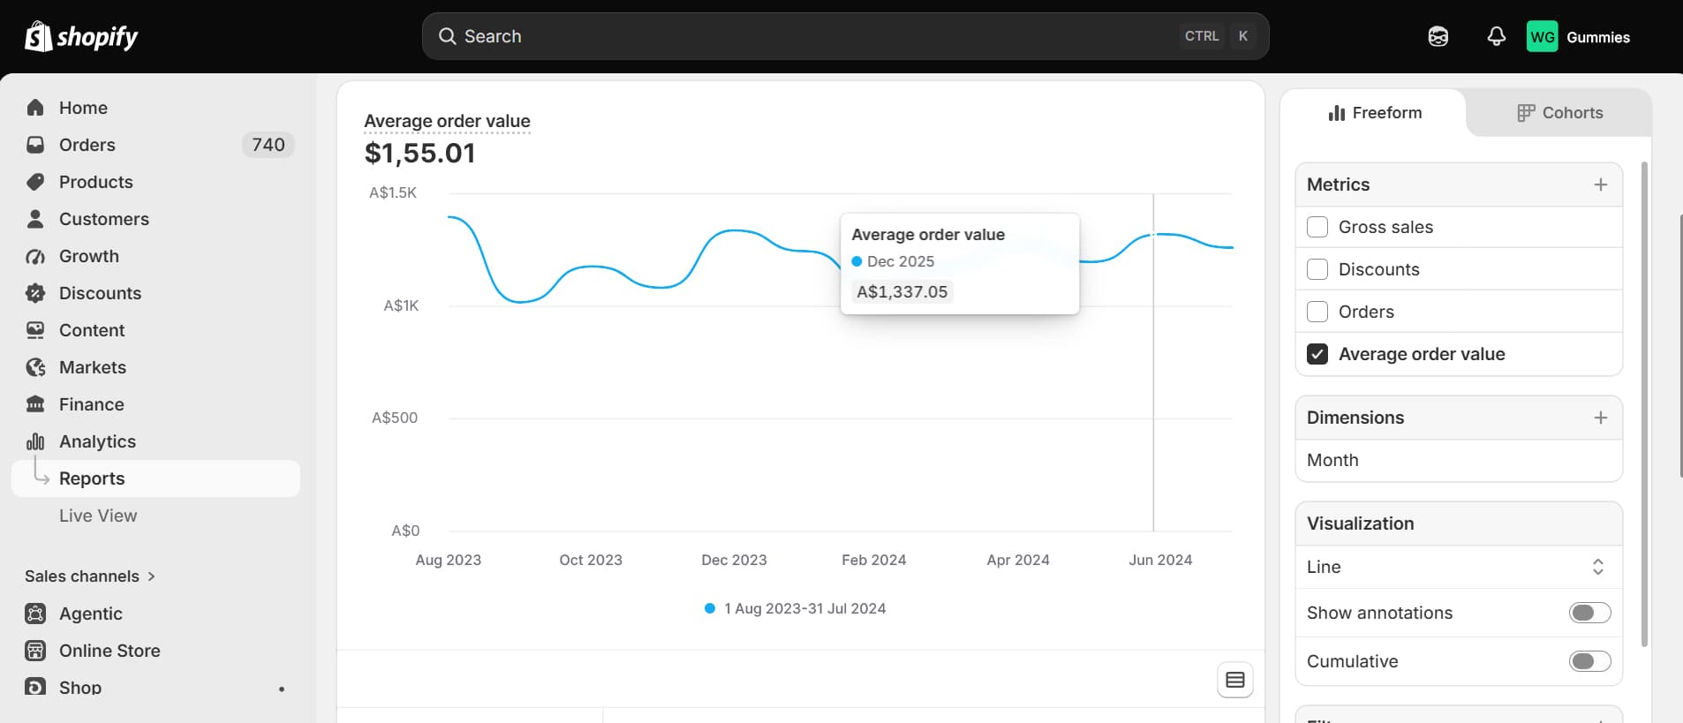The width and height of the screenshot is (1683, 723).
Task: Click the Analytics bar chart icon
Action: point(35,441)
